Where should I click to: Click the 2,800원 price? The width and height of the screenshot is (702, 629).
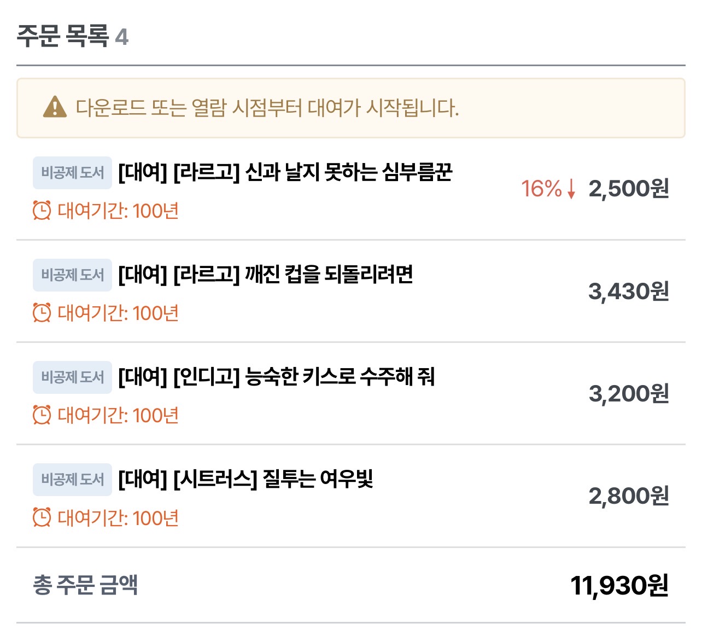(x=629, y=496)
